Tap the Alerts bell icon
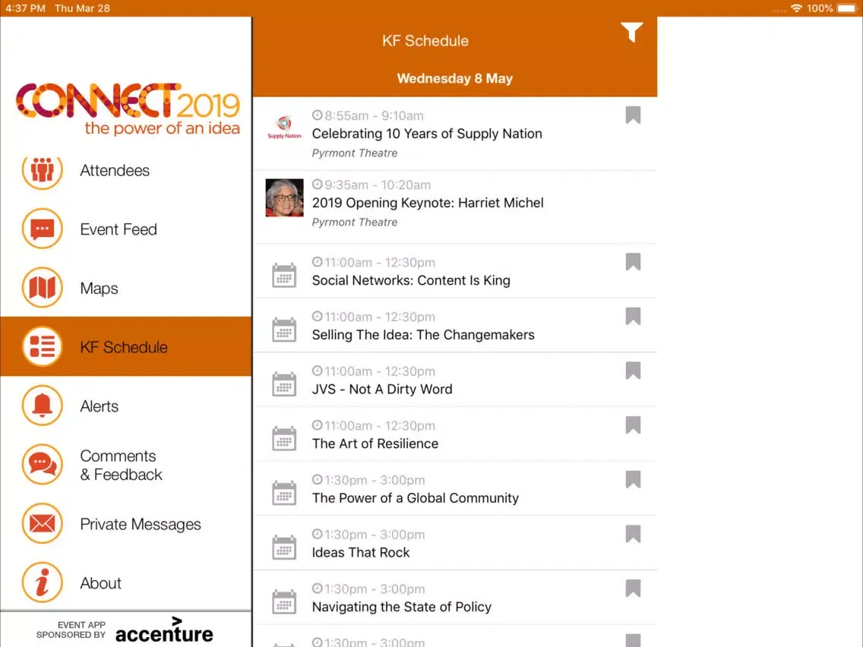The image size is (863, 647). tap(43, 406)
